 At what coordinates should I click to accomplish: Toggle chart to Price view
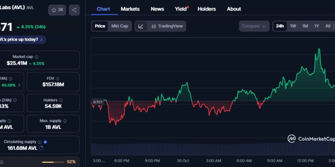[100, 26]
